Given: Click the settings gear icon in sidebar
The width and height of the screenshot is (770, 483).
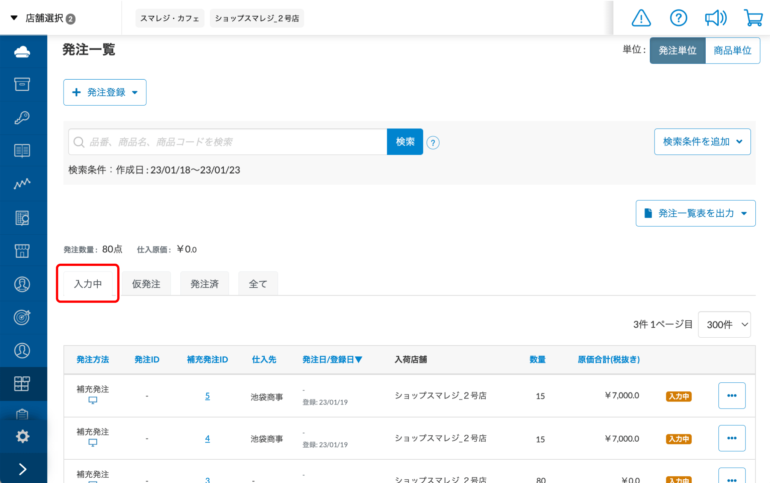Looking at the screenshot, I should pos(22,436).
